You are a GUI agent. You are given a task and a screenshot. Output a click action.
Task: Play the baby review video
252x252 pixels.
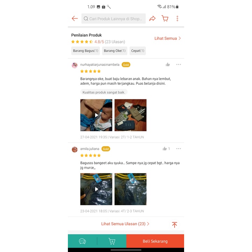[x=96, y=115]
